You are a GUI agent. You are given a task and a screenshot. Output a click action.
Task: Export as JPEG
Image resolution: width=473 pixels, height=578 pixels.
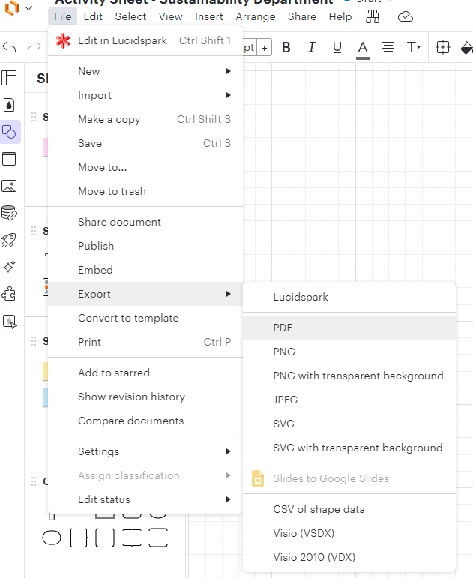(x=349, y=400)
